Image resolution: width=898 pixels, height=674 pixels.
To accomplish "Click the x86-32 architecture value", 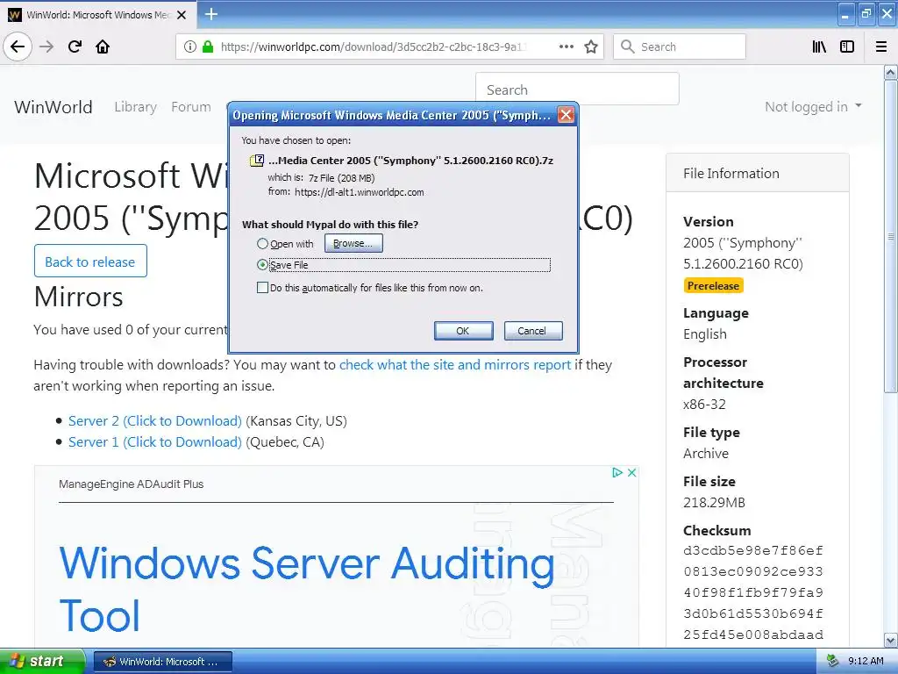I will coord(704,404).
